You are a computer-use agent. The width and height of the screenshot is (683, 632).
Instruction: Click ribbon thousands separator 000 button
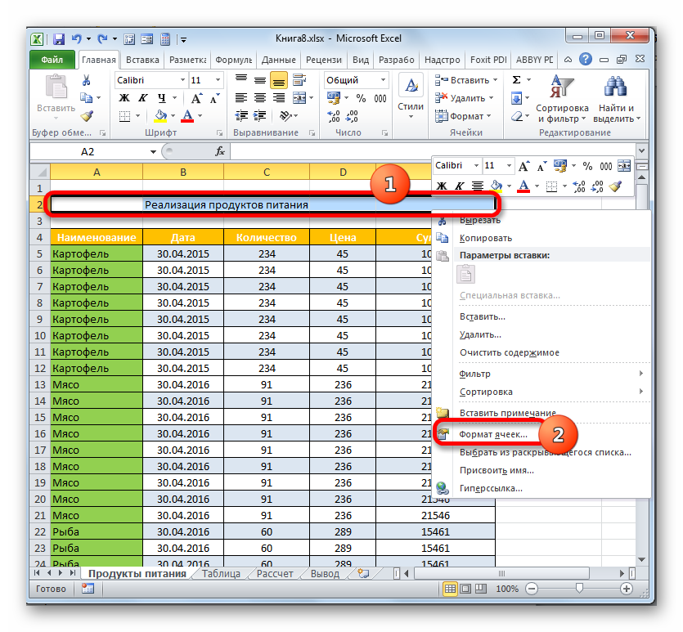380,98
